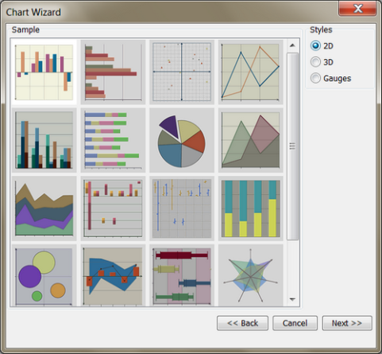Select the line chart sample
The width and height of the screenshot is (382, 354).
click(251, 72)
